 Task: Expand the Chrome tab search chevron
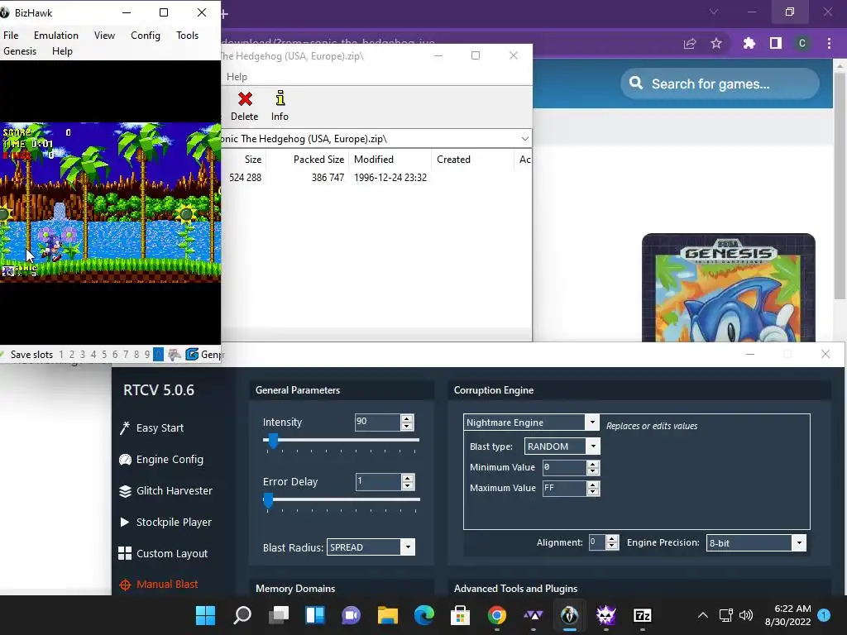click(x=714, y=12)
